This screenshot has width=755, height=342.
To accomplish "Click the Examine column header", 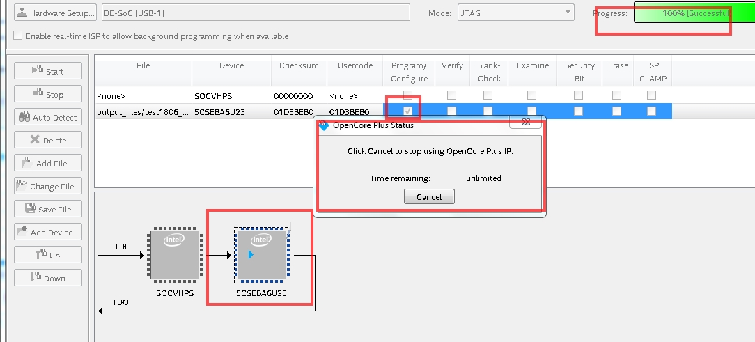I will pos(533,71).
